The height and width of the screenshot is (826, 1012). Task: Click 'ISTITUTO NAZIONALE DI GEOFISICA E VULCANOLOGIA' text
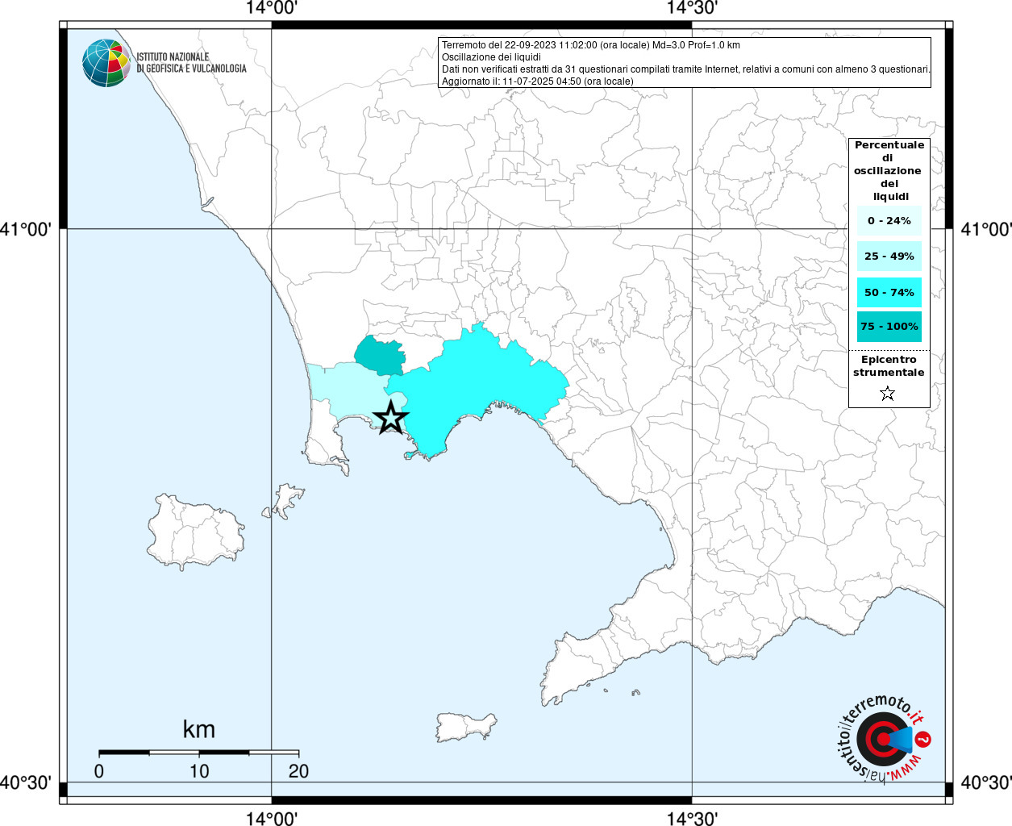pyautogui.click(x=192, y=63)
